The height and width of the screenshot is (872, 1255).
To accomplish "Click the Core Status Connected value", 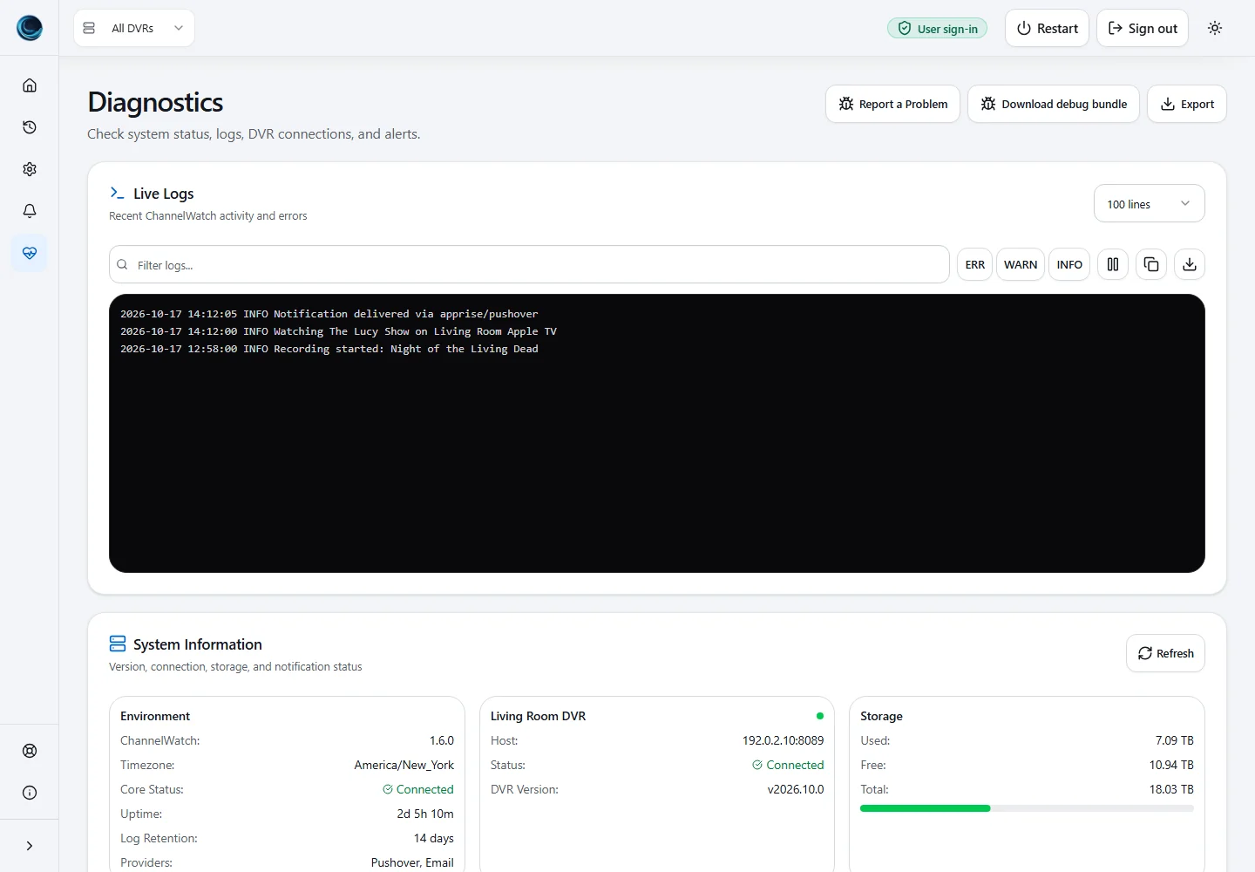I will point(418,789).
